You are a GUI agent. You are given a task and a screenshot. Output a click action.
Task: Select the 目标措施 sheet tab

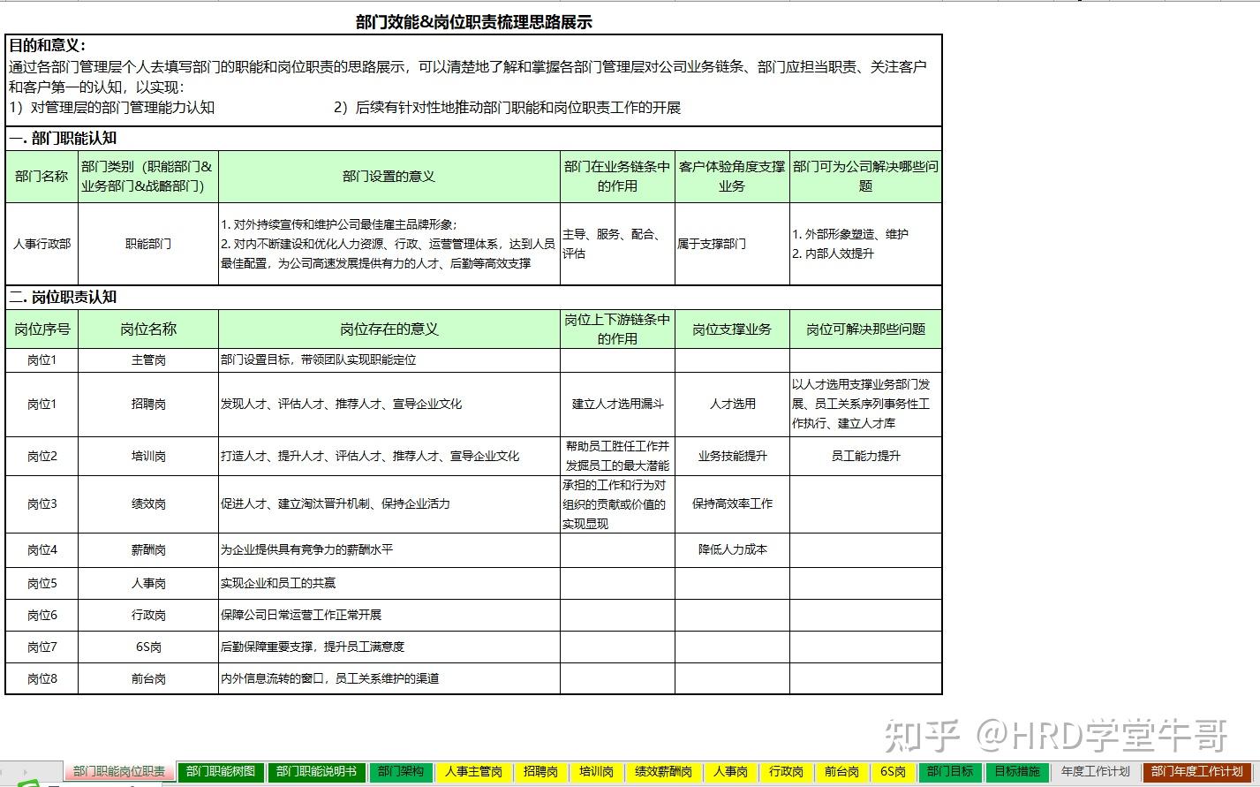pos(1017,771)
